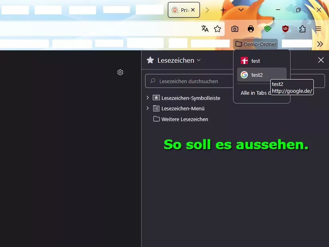The image size is (329, 247).
Task: Open the Demo-Ordner bookmarks folder
Action: (255, 44)
